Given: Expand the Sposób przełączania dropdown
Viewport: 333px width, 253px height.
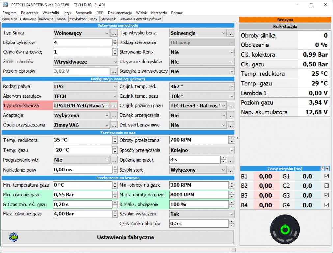Looking at the screenshot, I should click(x=202, y=150).
